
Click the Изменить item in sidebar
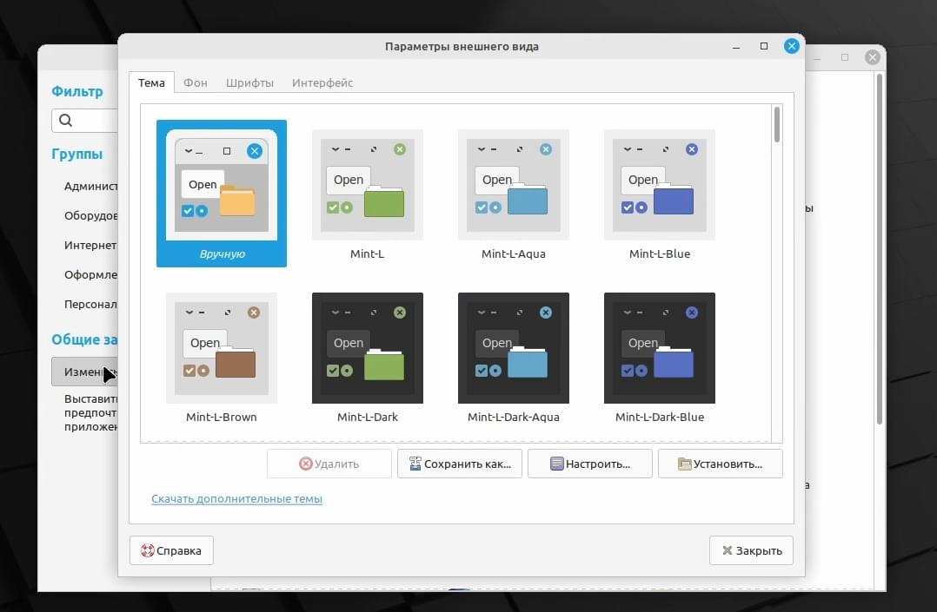point(85,372)
